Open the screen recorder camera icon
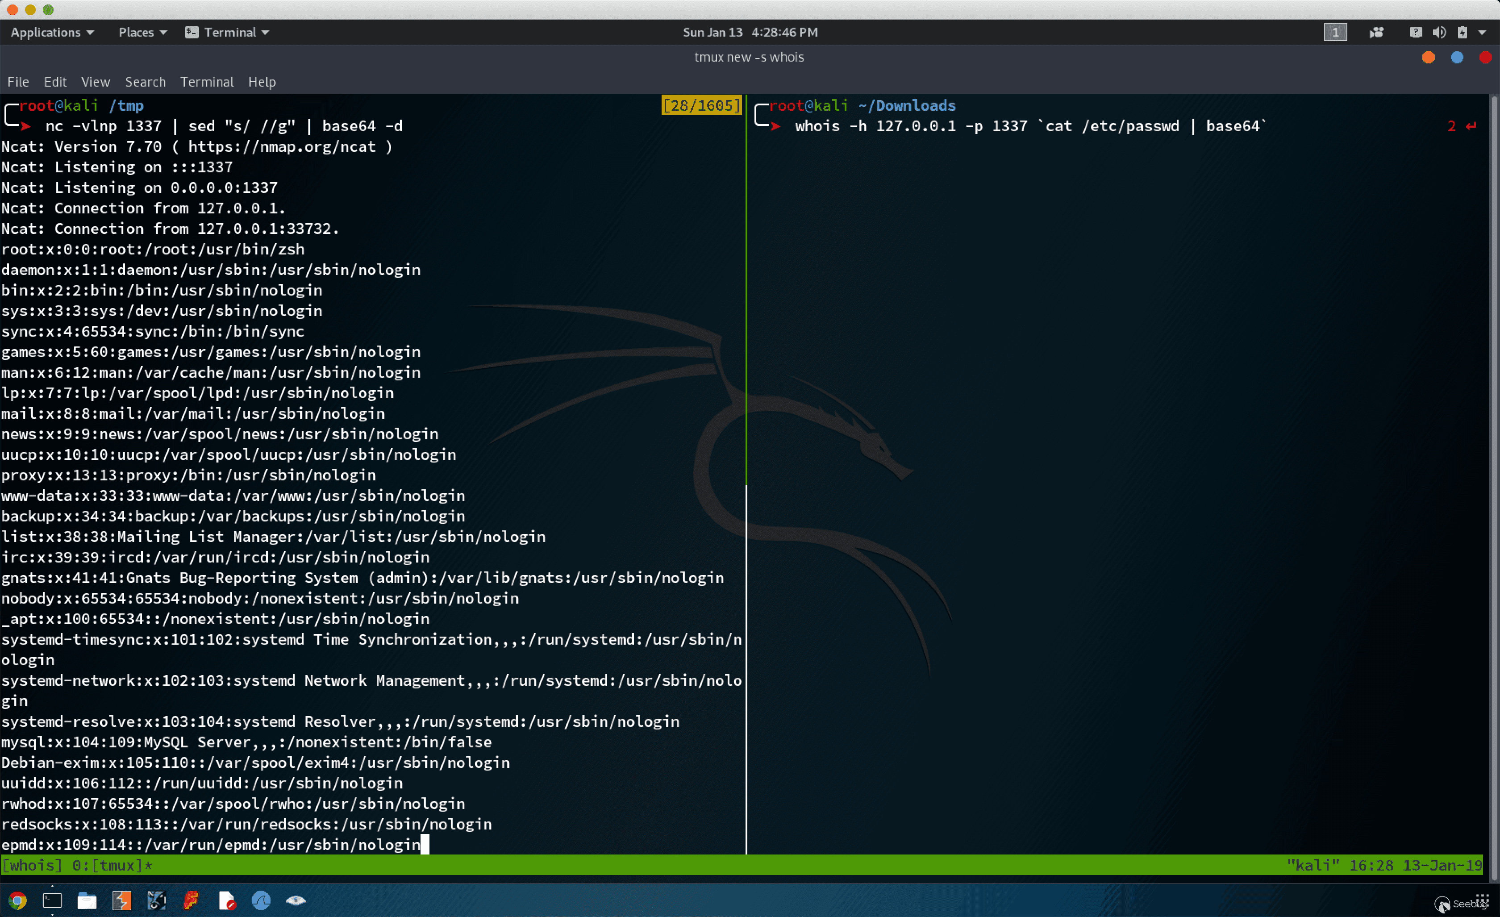Viewport: 1500px width, 917px height. pos(1376,32)
